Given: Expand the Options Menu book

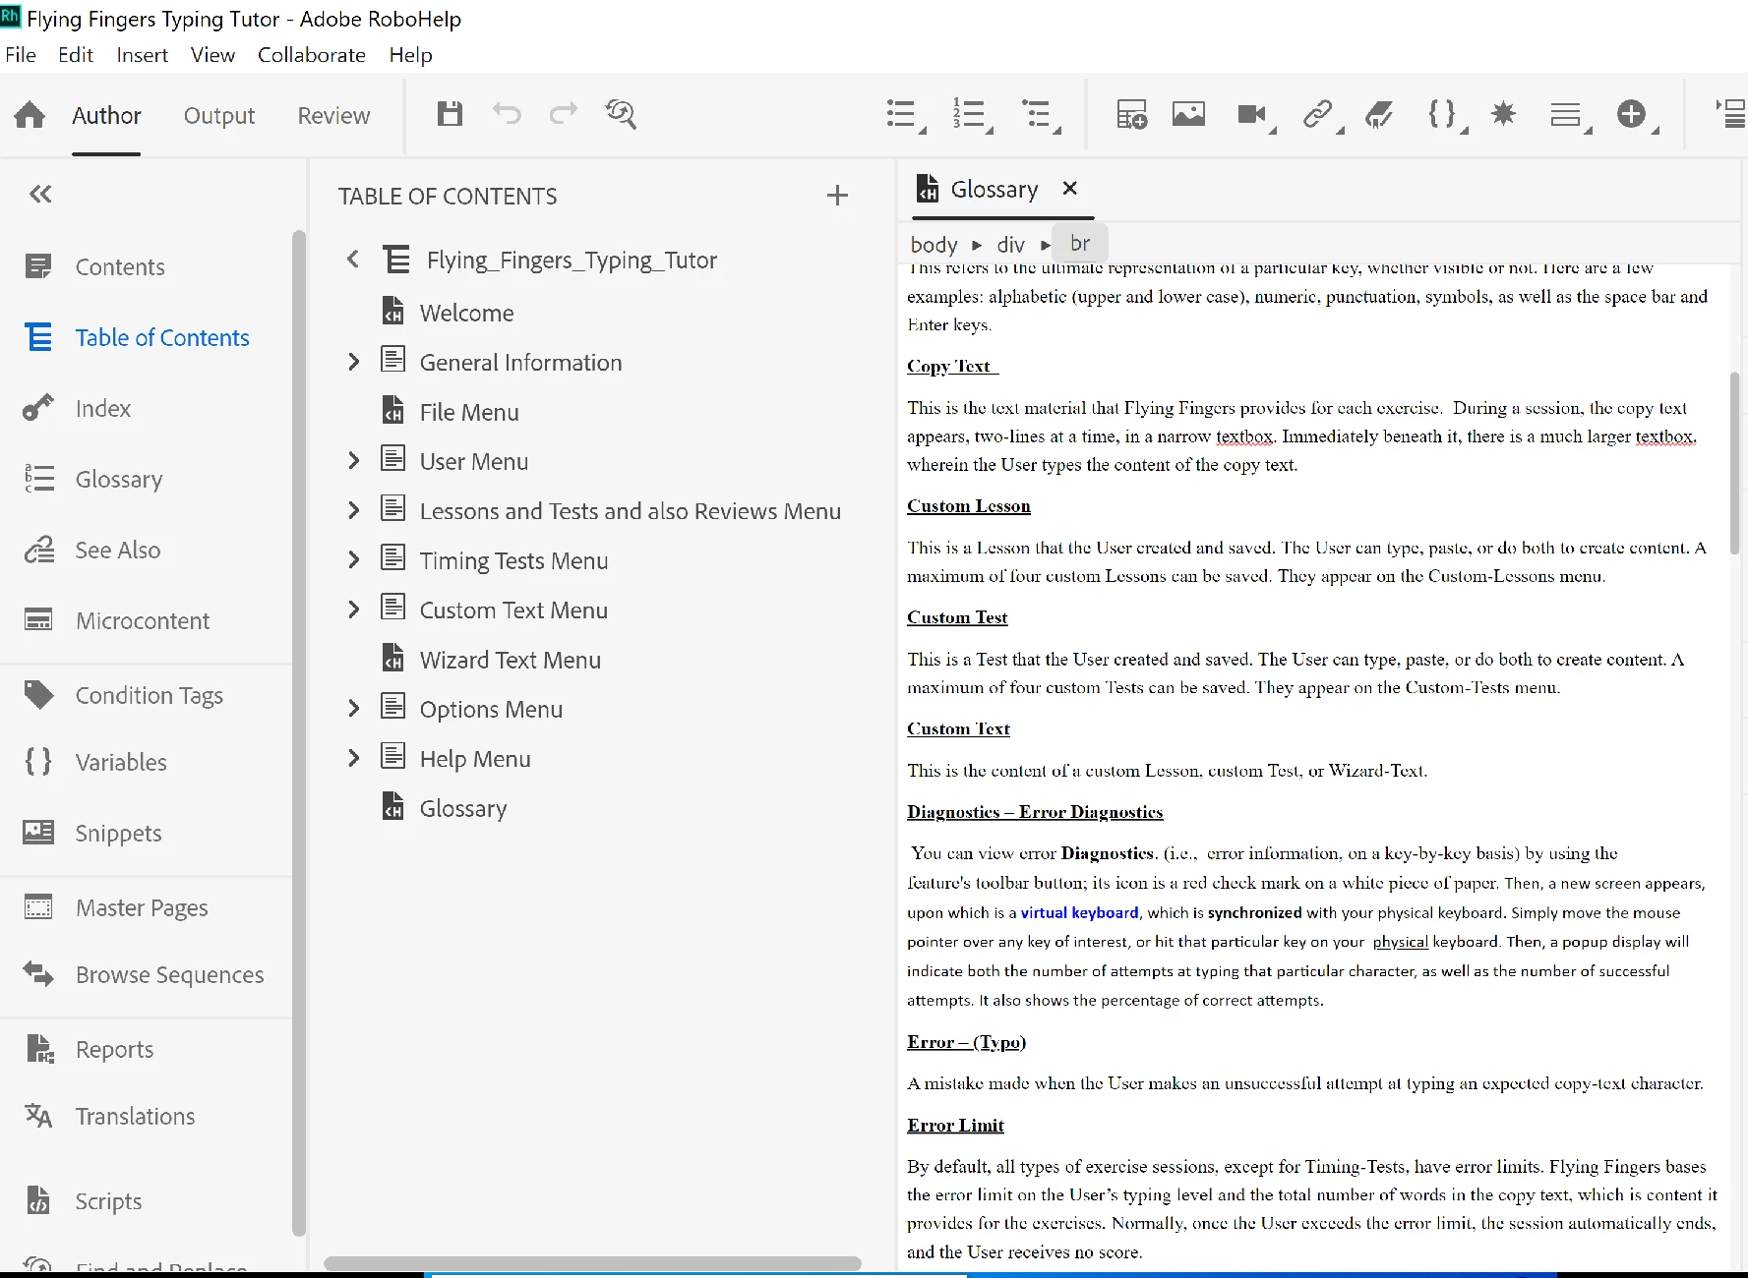Looking at the screenshot, I should pos(353,708).
